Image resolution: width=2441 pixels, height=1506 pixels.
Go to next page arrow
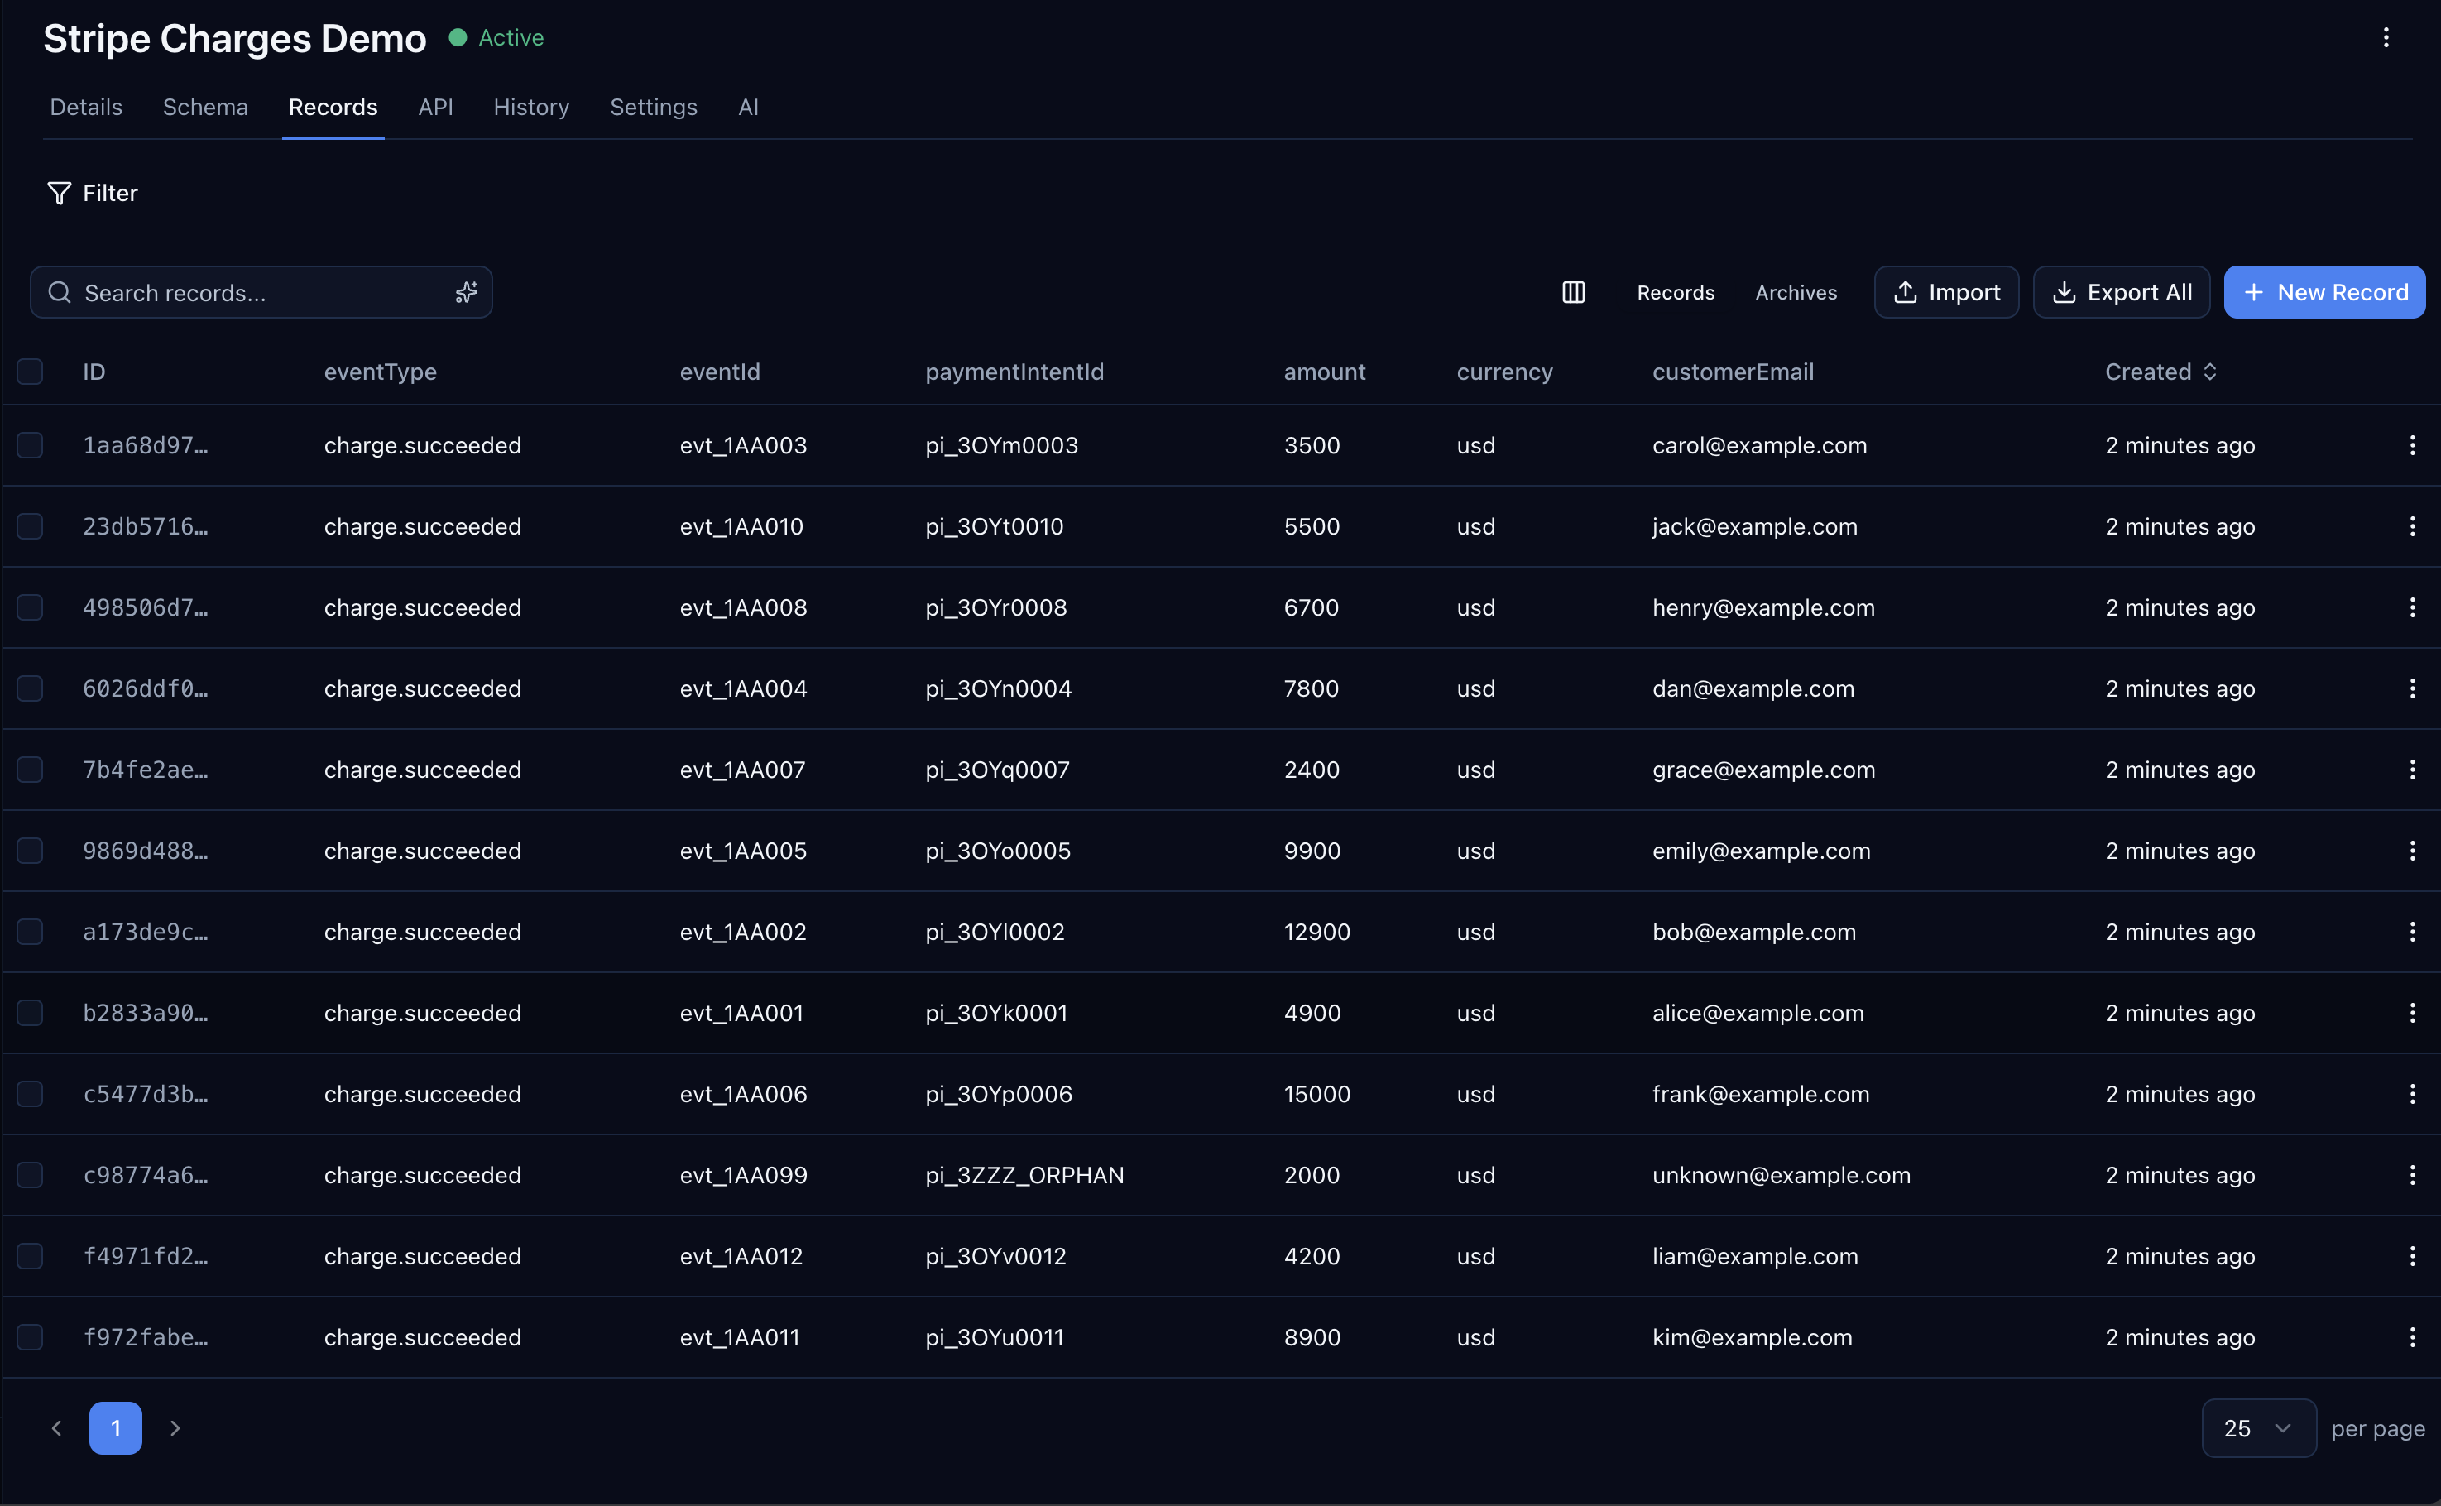[x=175, y=1428]
